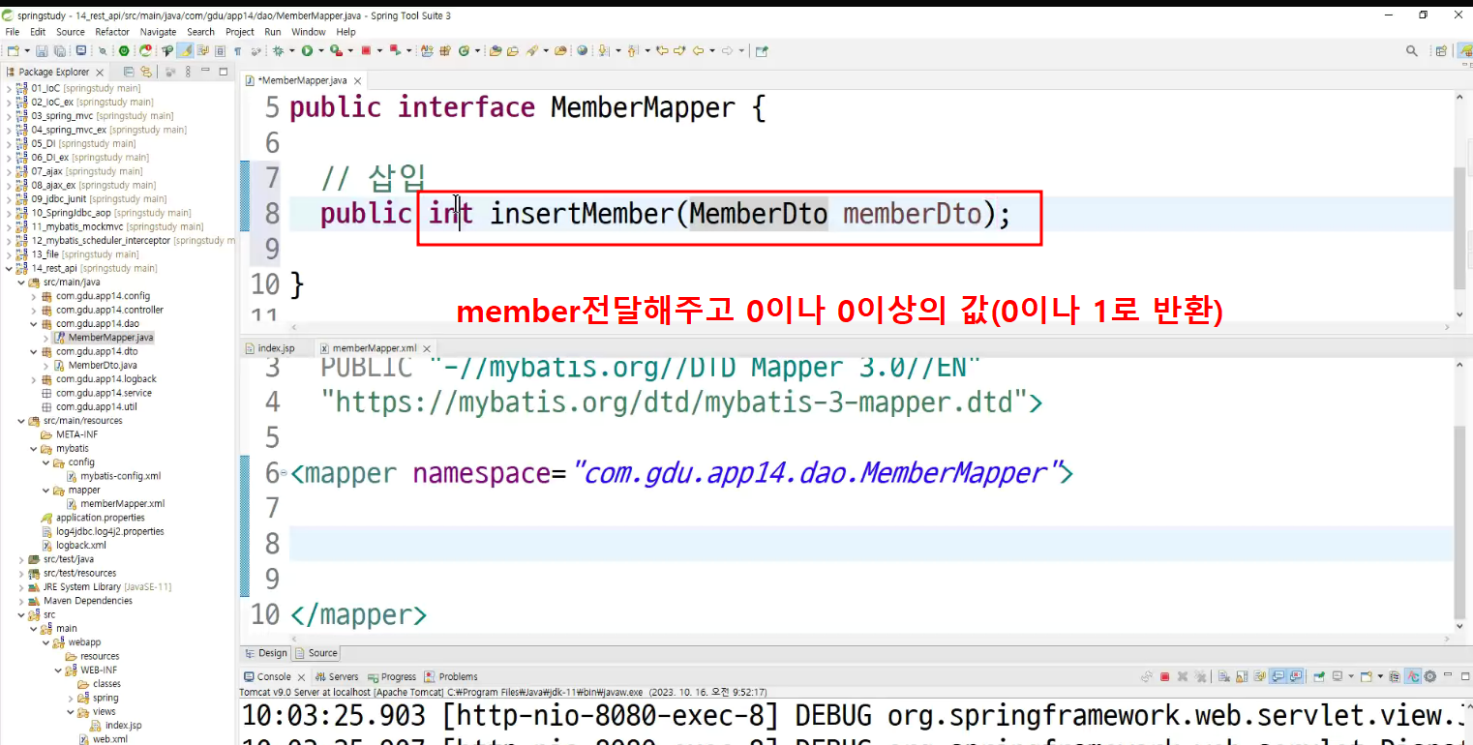Click the Save toolbar icon
This screenshot has height=745, width=1473.
42,50
